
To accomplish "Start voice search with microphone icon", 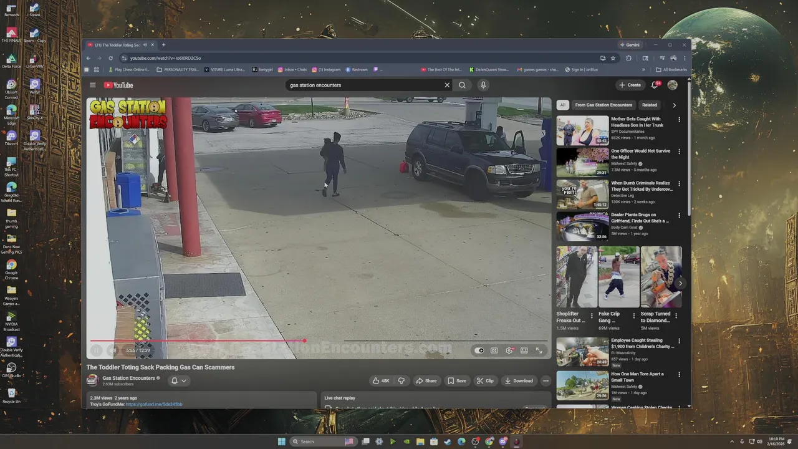I will [x=483, y=85].
